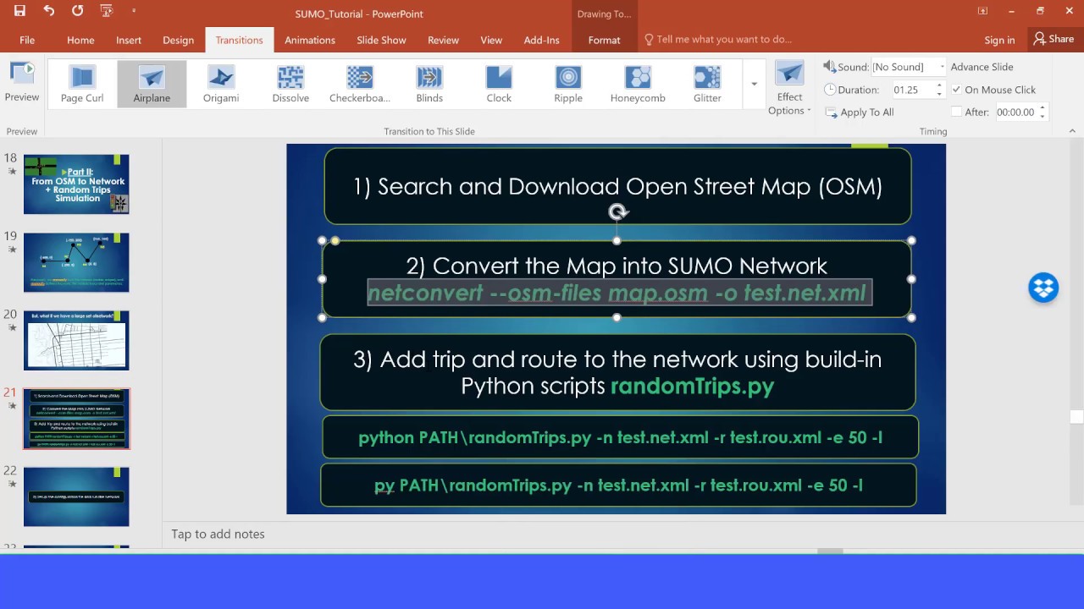Viewport: 1084px width, 609px height.
Task: Click the Dropbox badge icon
Action: [x=1043, y=288]
